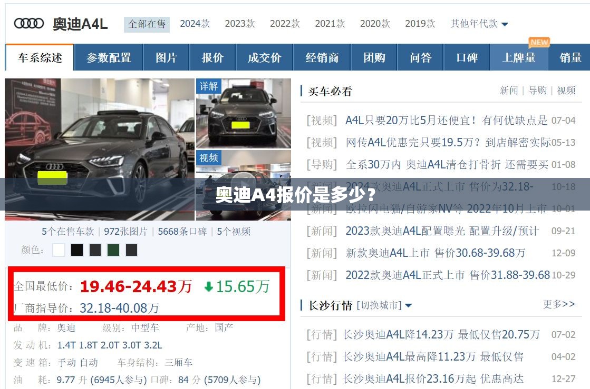Click the Audi four-rings logo
This screenshot has height=389, width=590.
pos(28,23)
